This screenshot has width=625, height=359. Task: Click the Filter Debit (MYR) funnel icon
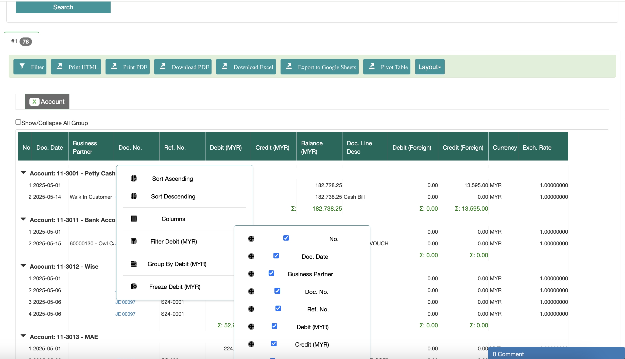coord(134,241)
